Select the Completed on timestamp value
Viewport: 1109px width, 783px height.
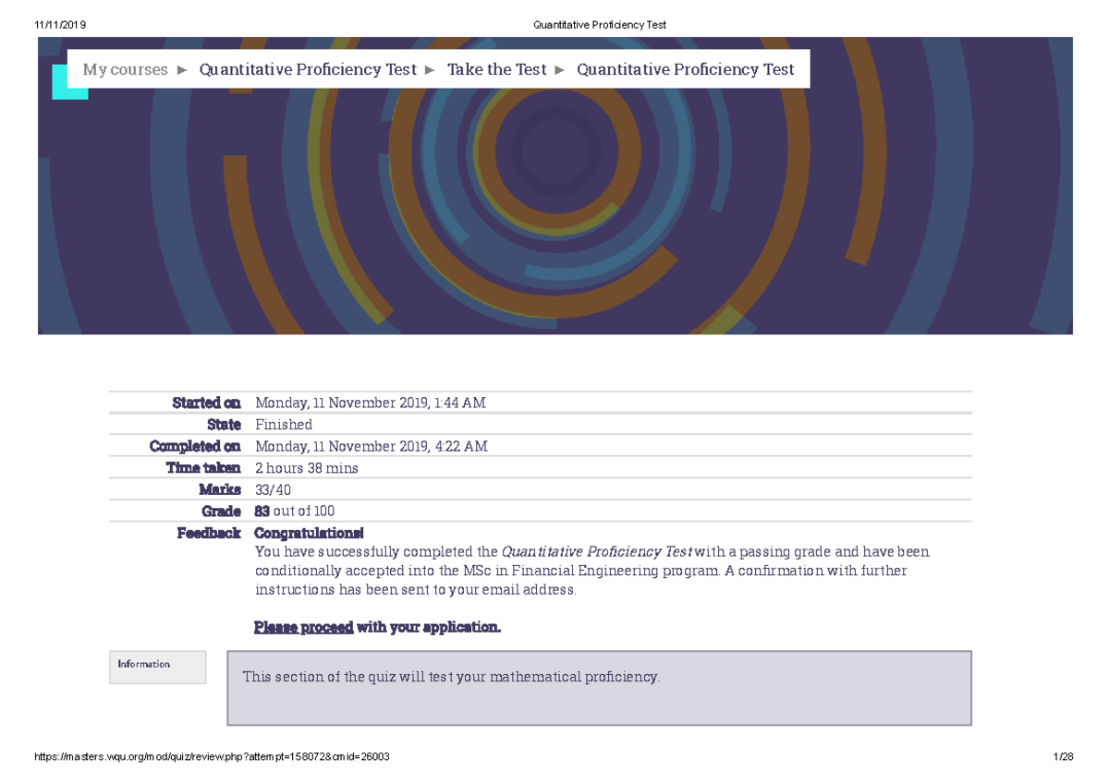pyautogui.click(x=371, y=446)
